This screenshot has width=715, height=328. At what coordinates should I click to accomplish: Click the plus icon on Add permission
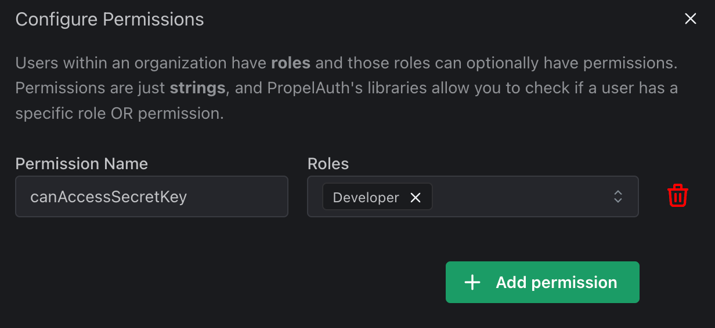pyautogui.click(x=473, y=282)
